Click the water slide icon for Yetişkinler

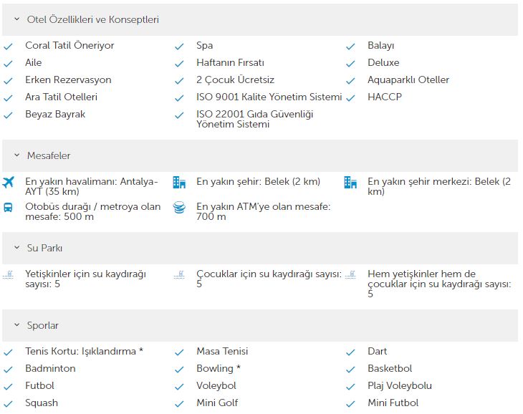(8, 274)
